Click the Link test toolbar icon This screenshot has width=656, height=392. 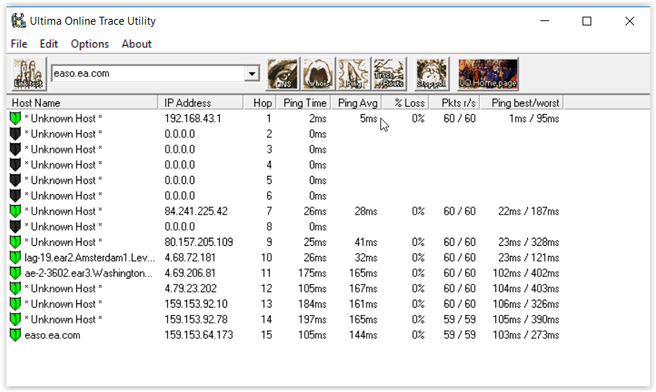pyautogui.click(x=29, y=73)
